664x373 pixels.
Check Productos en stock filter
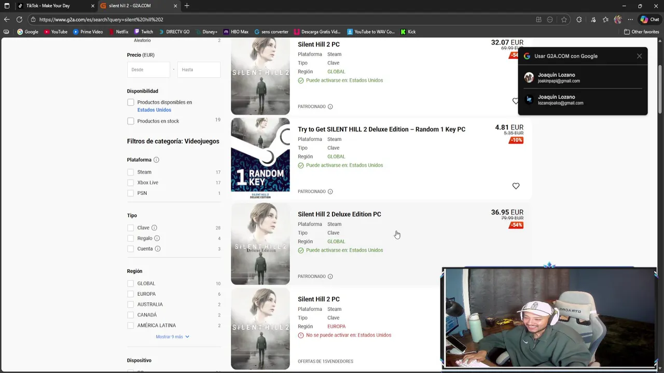point(131,121)
